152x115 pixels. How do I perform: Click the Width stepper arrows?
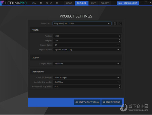(x=119, y=36)
